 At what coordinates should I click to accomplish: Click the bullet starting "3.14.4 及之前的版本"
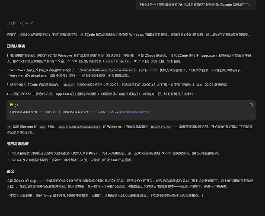point(74,160)
